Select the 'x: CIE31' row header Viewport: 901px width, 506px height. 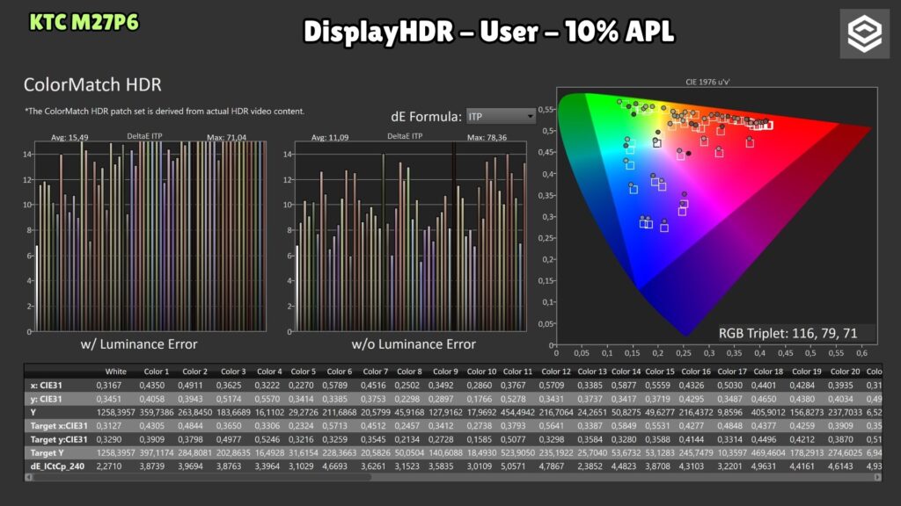pyautogui.click(x=46, y=386)
